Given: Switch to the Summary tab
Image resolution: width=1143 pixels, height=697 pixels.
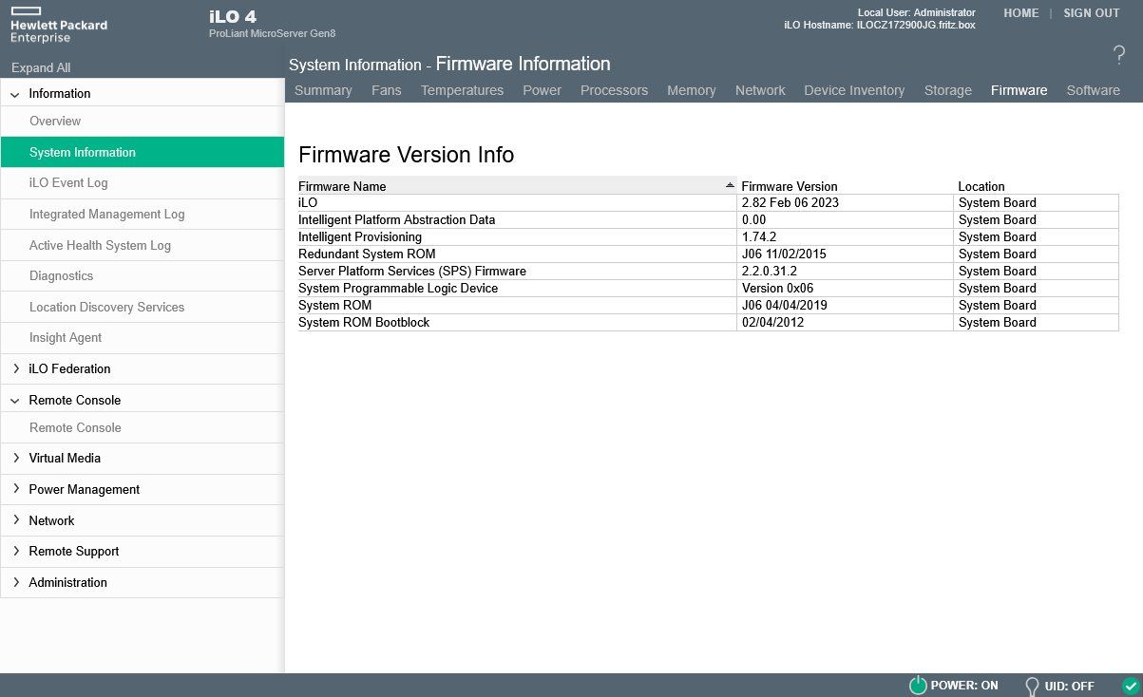Looking at the screenshot, I should click(x=323, y=90).
